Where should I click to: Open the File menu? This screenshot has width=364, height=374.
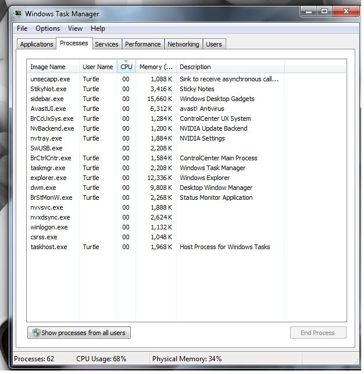[x=22, y=28]
